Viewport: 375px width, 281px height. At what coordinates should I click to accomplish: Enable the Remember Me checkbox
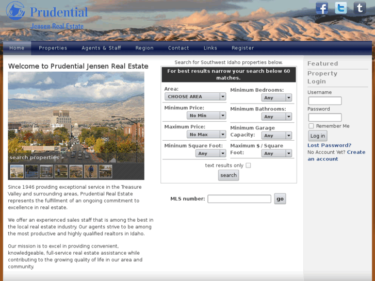(311, 126)
